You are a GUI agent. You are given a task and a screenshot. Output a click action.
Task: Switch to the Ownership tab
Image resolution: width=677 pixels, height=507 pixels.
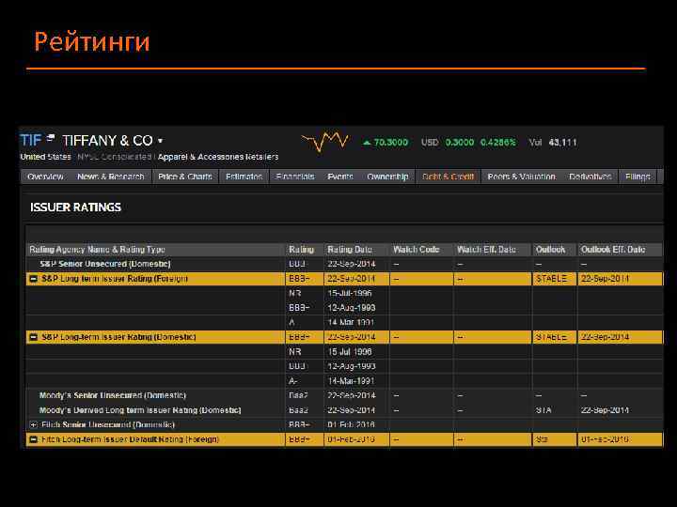387,177
